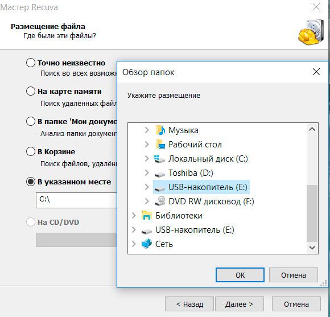The width and height of the screenshot is (330, 317).
Task: Click the folder tree scrollbar down arrow
Action: pyautogui.click(x=312, y=248)
